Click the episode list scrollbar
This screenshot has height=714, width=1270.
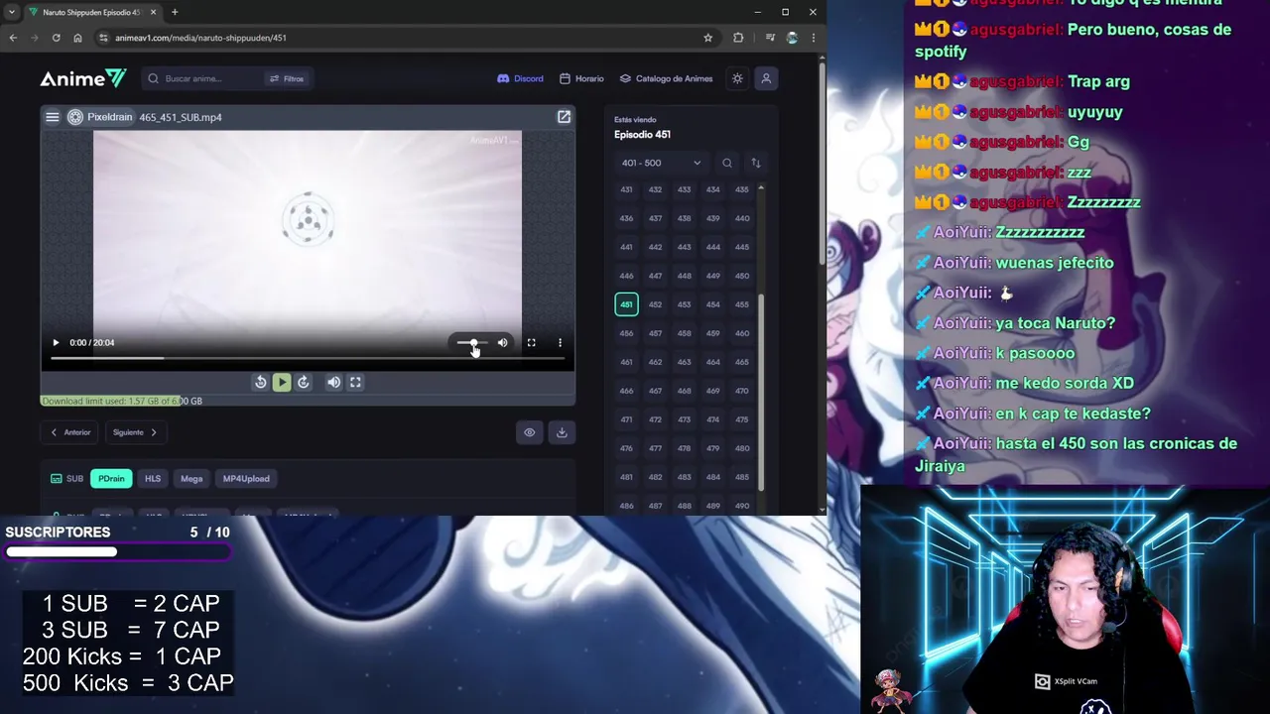pos(761,392)
